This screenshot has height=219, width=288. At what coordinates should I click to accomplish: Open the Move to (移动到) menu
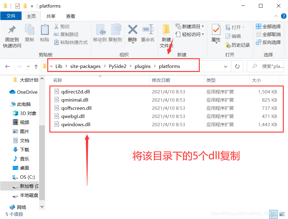coord(100,34)
